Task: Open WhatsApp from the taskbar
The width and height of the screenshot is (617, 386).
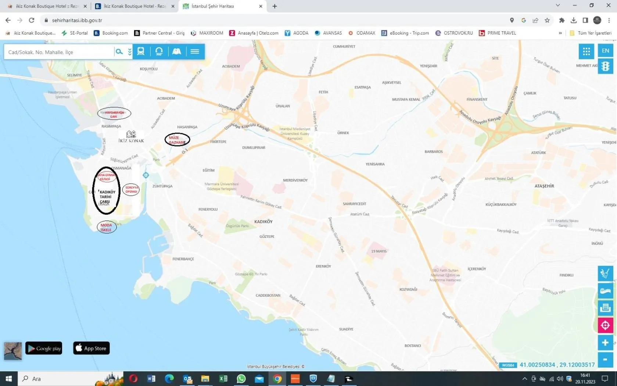Action: (241, 379)
